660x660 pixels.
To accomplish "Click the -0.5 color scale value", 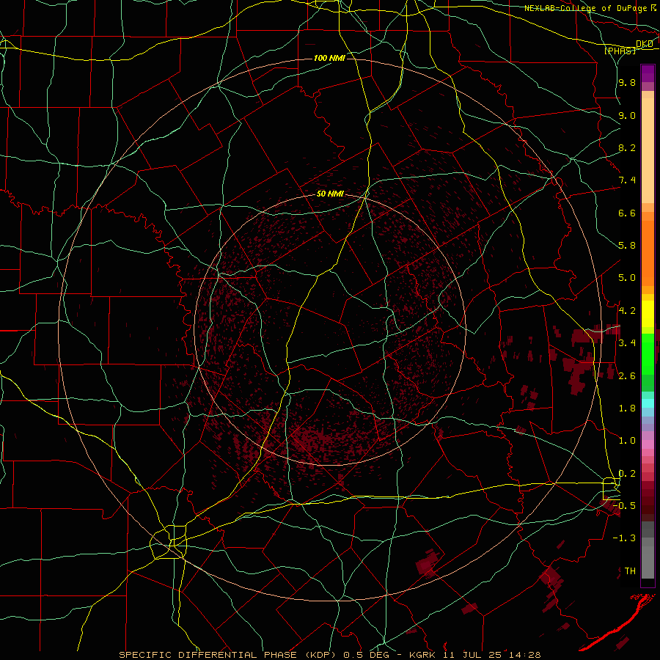I will (x=624, y=506).
